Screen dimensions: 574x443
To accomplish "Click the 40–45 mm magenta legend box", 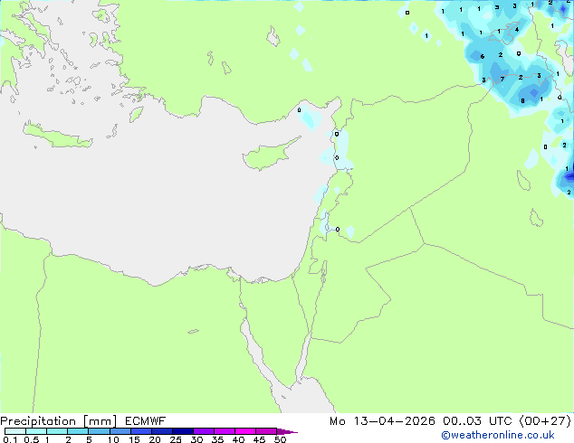I will click(x=245, y=431).
